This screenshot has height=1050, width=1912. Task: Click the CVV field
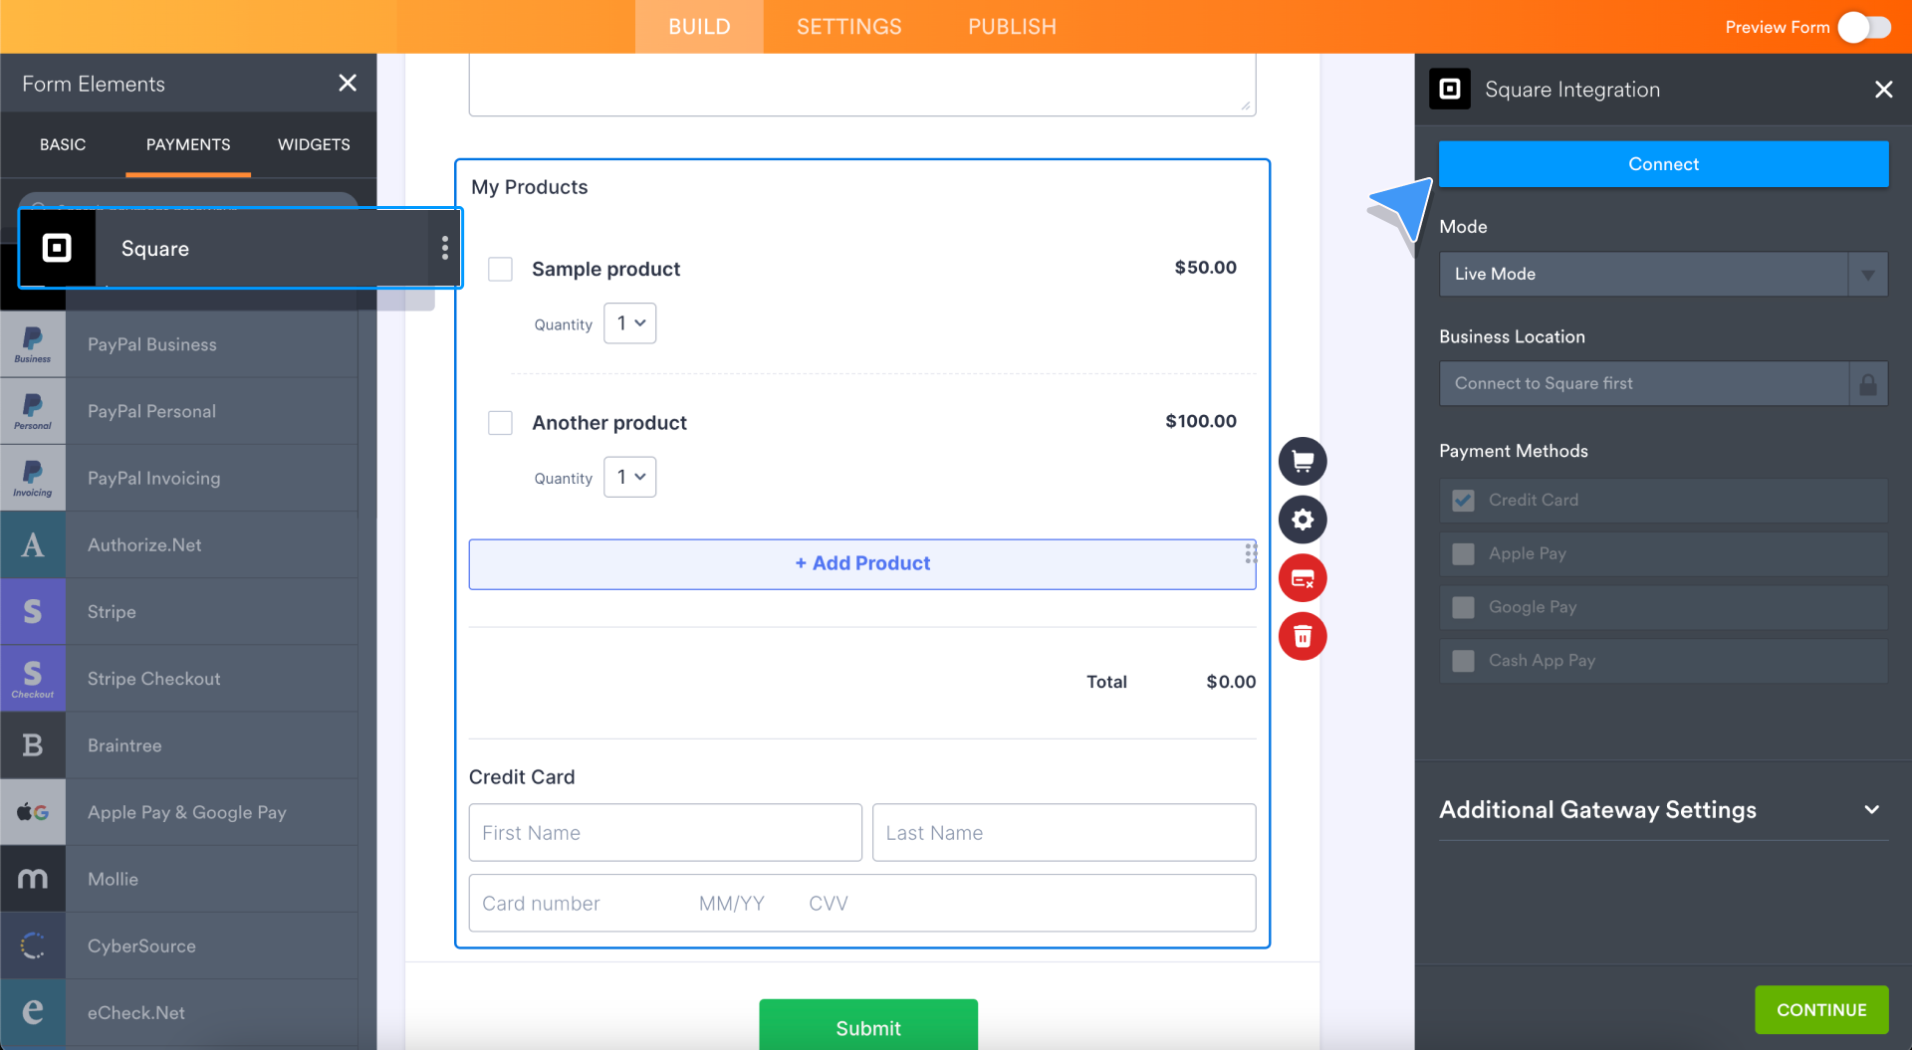point(829,904)
